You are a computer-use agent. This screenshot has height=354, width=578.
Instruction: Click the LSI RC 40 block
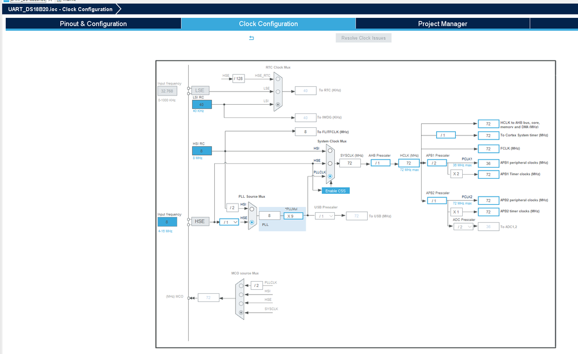click(202, 105)
